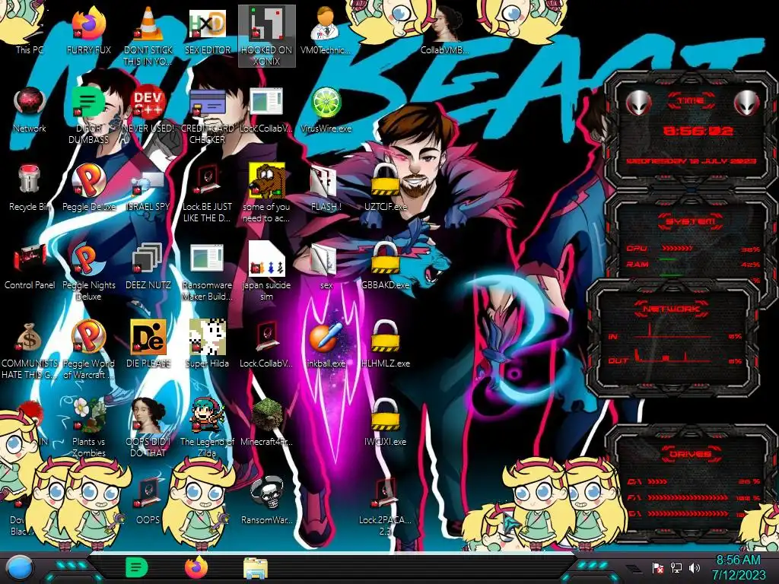Open the DIE PLEASE De icon

[x=148, y=344]
